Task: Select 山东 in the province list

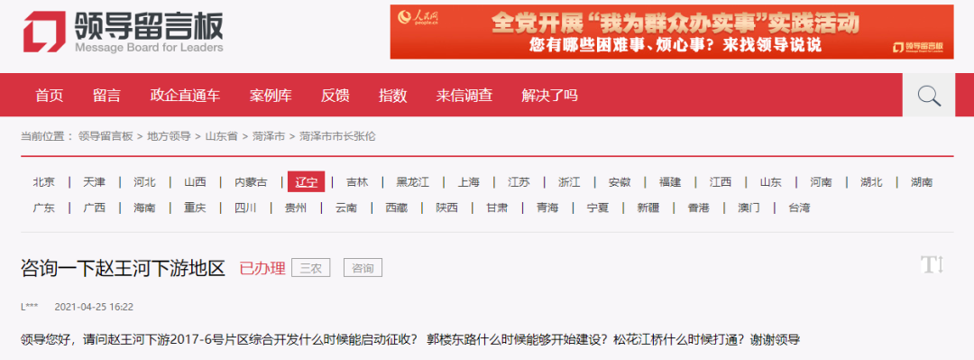Action: (771, 182)
